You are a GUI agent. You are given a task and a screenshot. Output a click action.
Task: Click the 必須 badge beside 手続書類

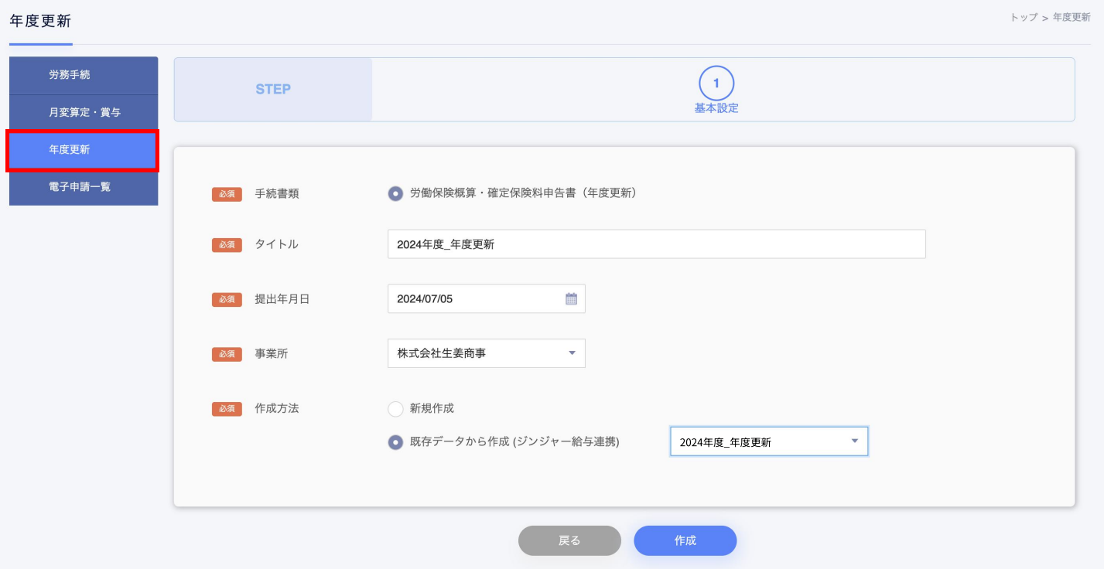click(227, 194)
